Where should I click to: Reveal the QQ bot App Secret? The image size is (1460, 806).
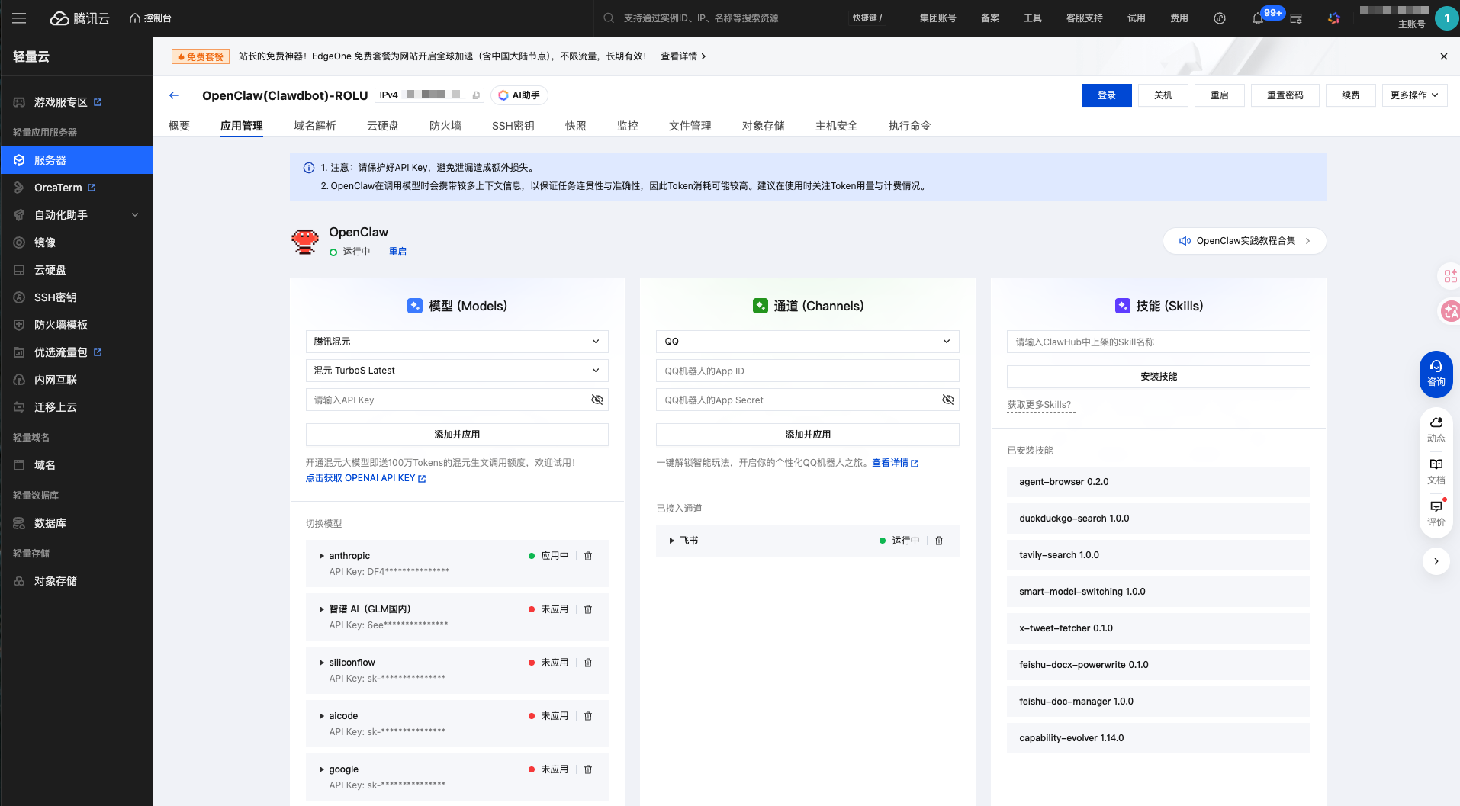948,400
